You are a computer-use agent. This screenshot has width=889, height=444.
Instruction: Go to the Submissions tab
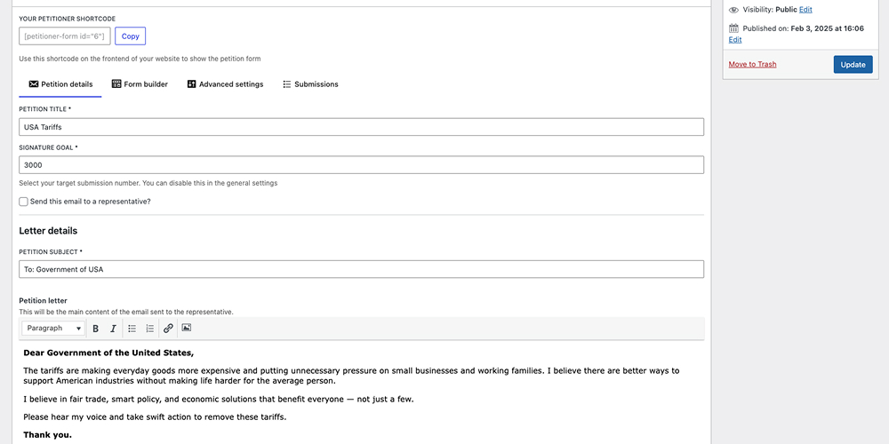pyautogui.click(x=310, y=84)
